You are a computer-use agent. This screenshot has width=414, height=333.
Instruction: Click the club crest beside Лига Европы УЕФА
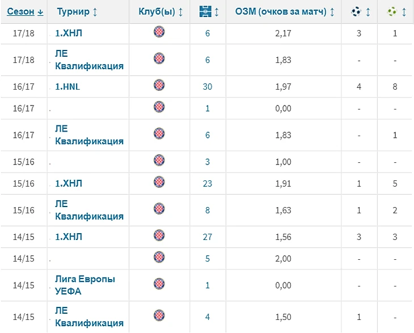pos(159,284)
